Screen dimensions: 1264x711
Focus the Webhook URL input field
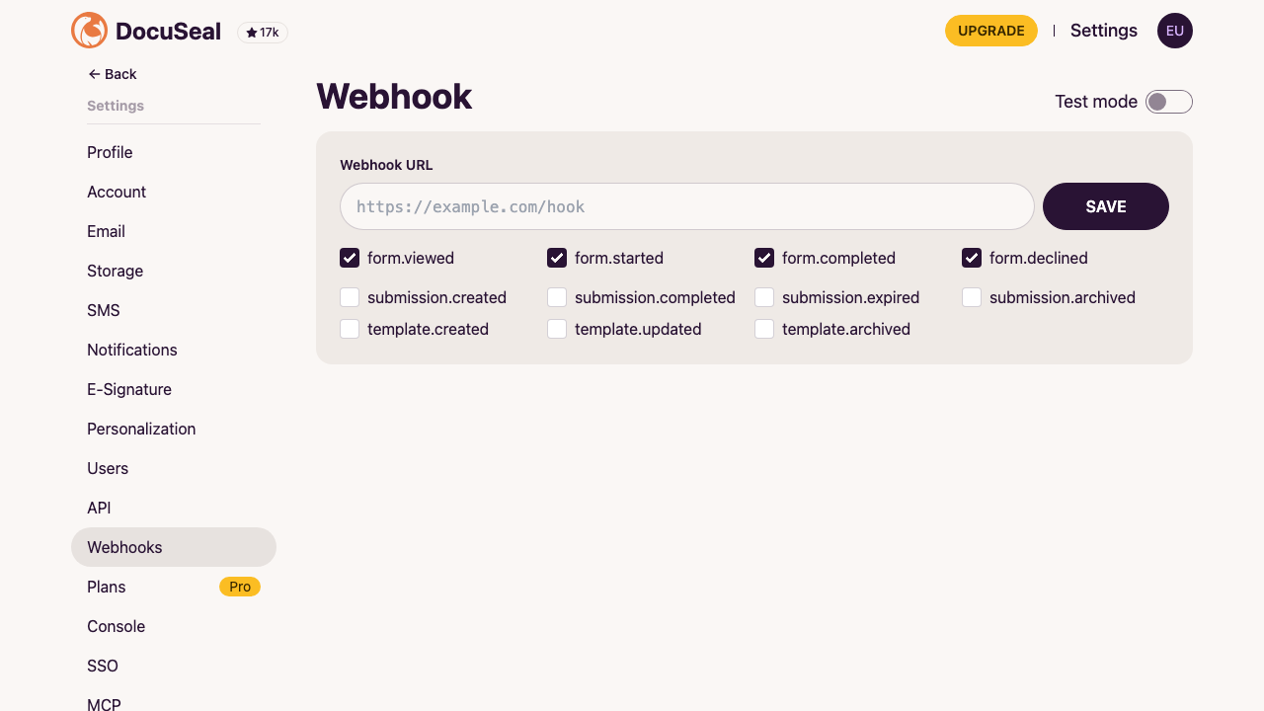pyautogui.click(x=687, y=206)
